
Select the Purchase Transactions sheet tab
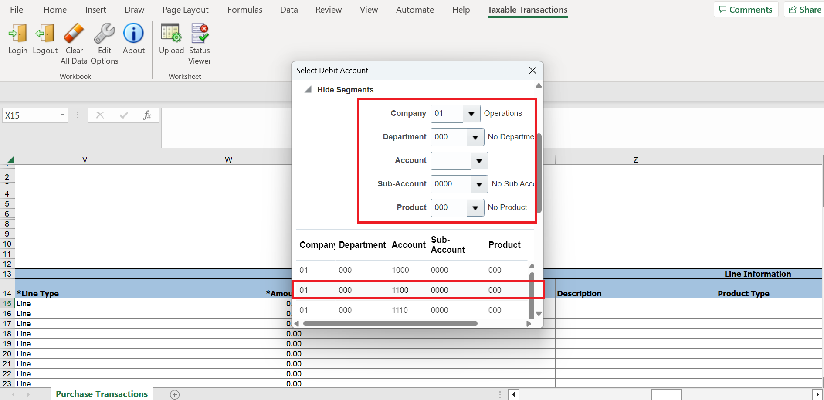click(x=102, y=394)
